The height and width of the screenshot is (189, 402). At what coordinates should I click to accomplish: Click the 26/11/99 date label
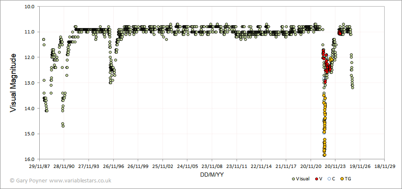tap(138, 166)
